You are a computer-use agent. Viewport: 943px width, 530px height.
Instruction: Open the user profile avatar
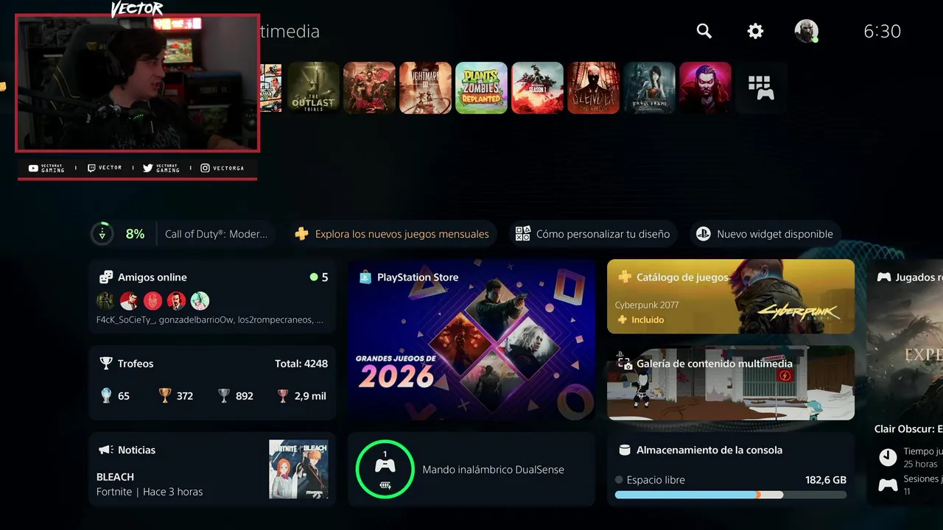pyautogui.click(x=807, y=31)
